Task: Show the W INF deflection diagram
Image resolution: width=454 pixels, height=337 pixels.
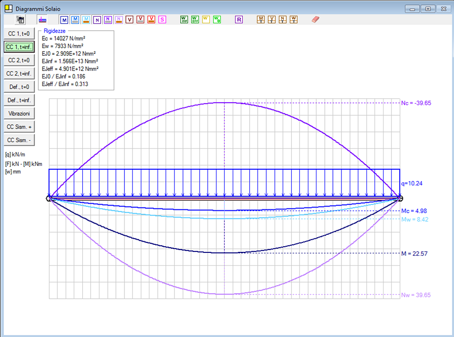Action: tap(184, 19)
